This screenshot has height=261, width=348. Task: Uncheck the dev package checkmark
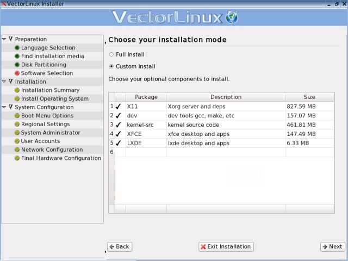pos(119,116)
